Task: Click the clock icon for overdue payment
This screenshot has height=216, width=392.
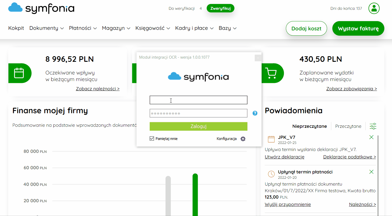Action: point(271,174)
